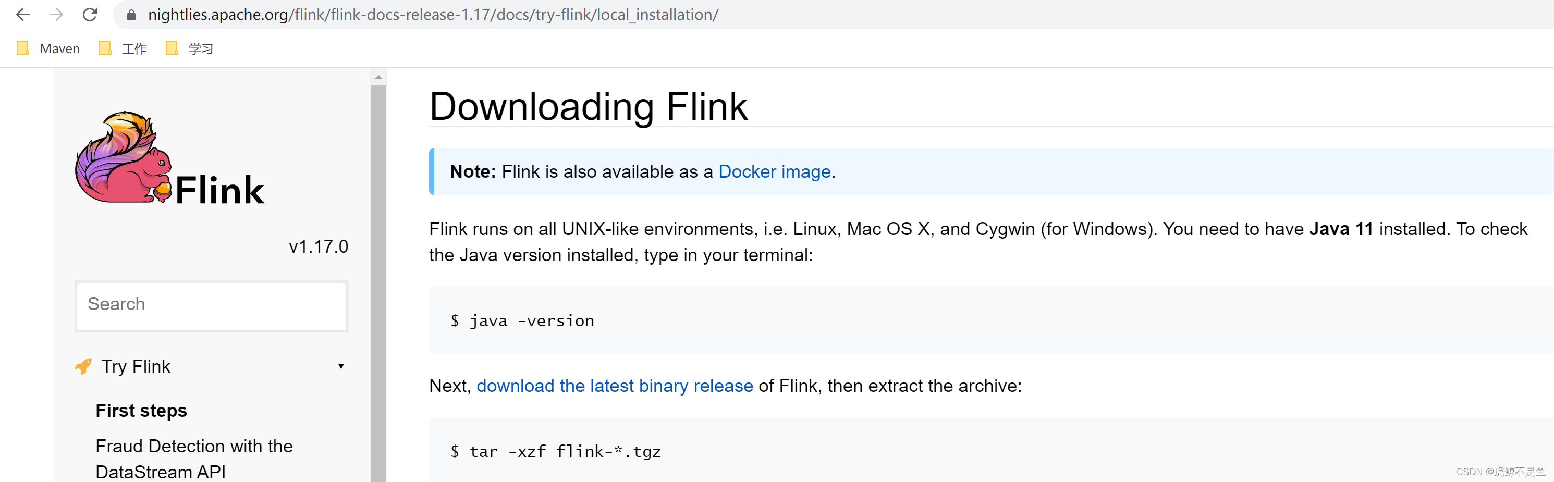Open the Docker image link
1554x482 pixels.
coord(775,171)
